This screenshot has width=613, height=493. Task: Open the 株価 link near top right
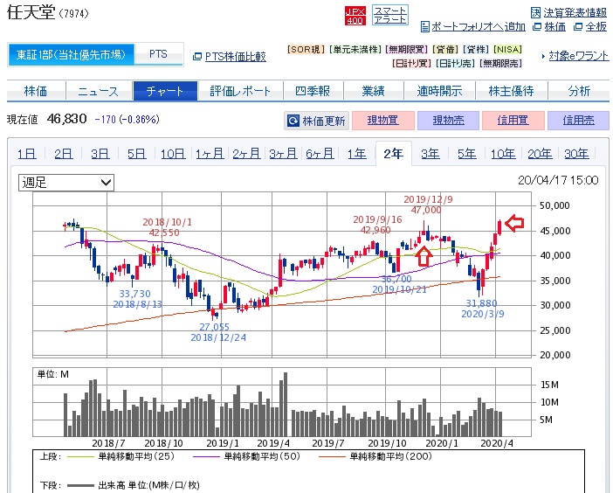coord(555,26)
